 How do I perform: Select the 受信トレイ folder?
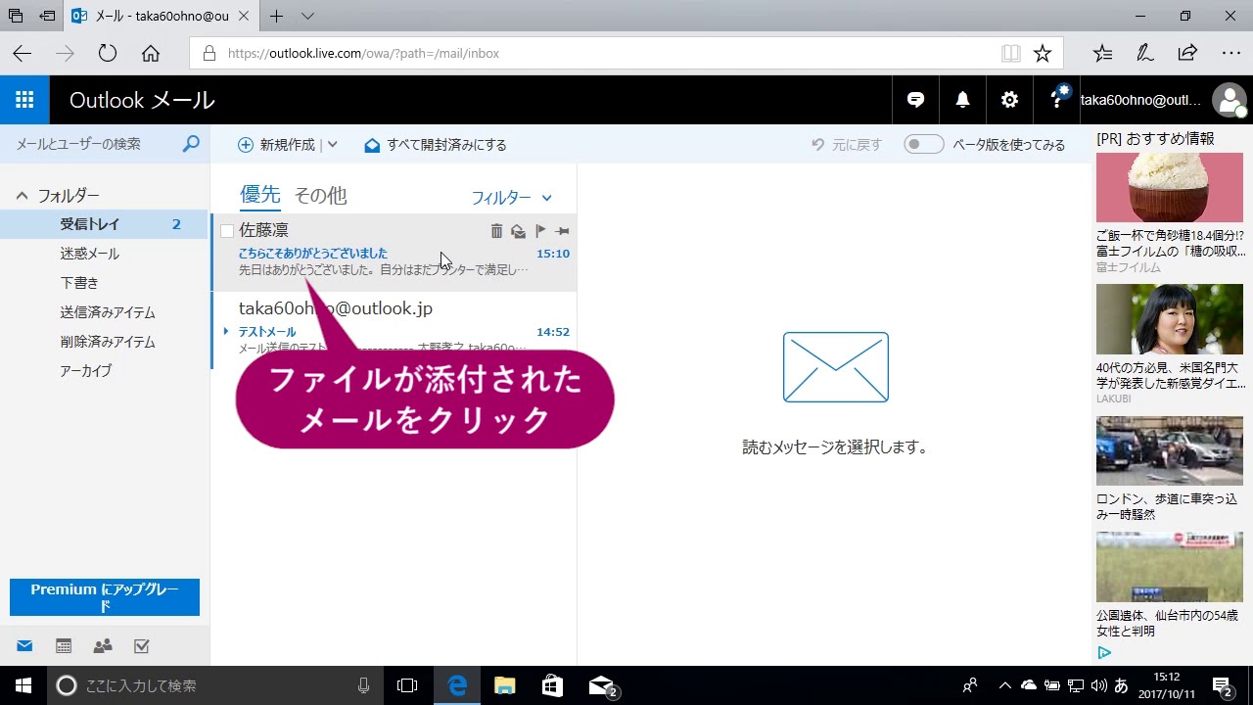105,224
